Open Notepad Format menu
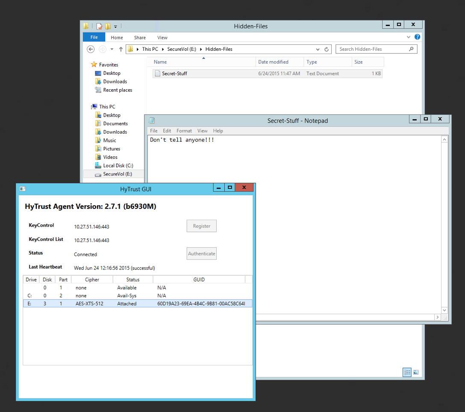 point(184,131)
